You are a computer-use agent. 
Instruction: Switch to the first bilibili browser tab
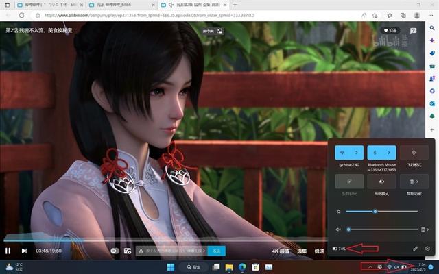(50, 5)
